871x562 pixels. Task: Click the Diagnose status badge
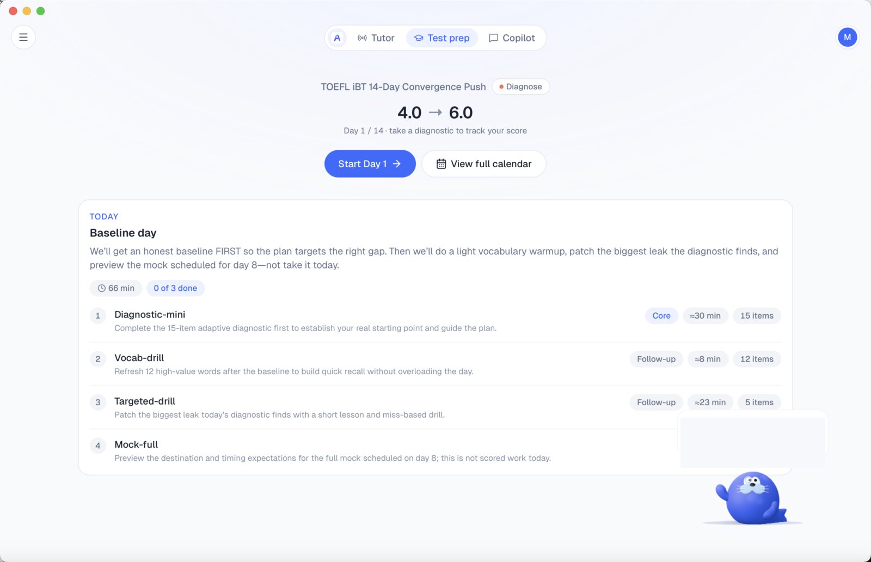point(520,87)
